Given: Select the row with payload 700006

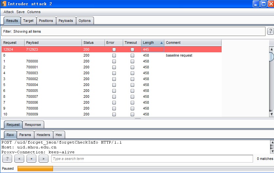Looking at the screenshot, I should 112,102.
